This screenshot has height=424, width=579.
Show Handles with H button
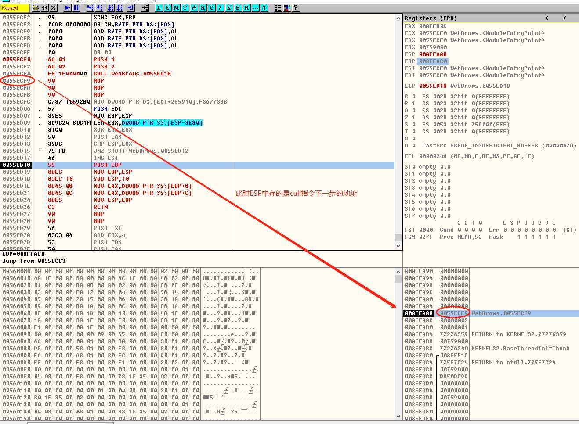coord(203,7)
